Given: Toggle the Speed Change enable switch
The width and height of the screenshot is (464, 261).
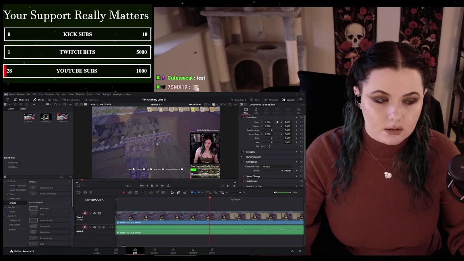Looking at the screenshot, I should pyautogui.click(x=243, y=176).
